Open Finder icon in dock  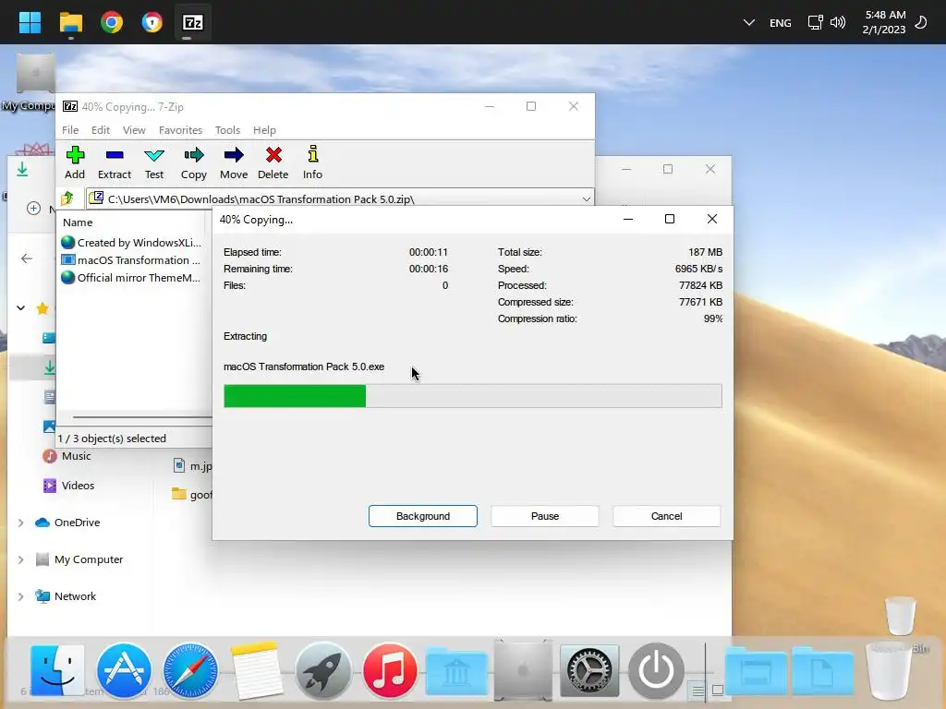pyautogui.click(x=56, y=670)
